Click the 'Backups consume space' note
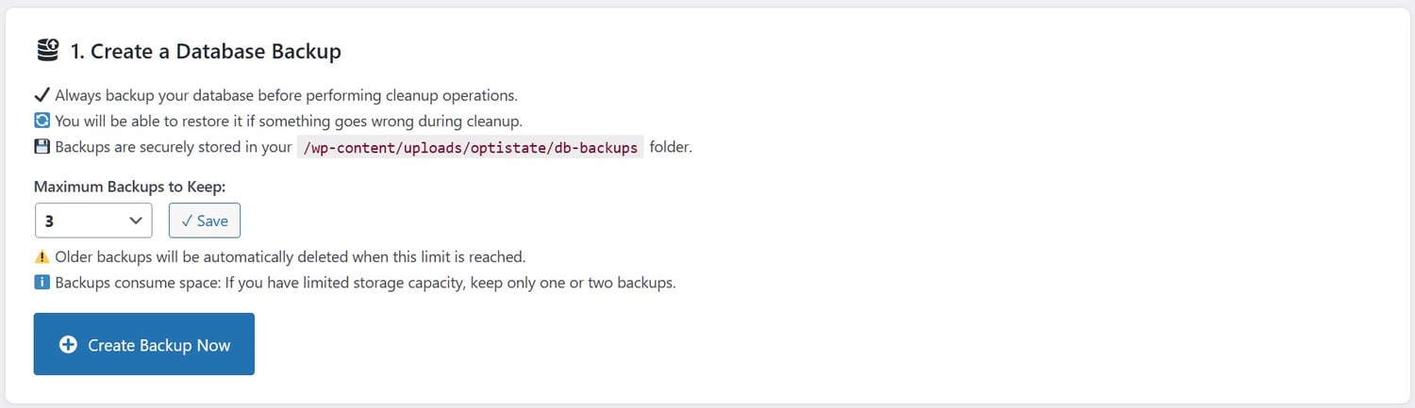Image resolution: width=1415 pixels, height=408 pixels. [365, 283]
